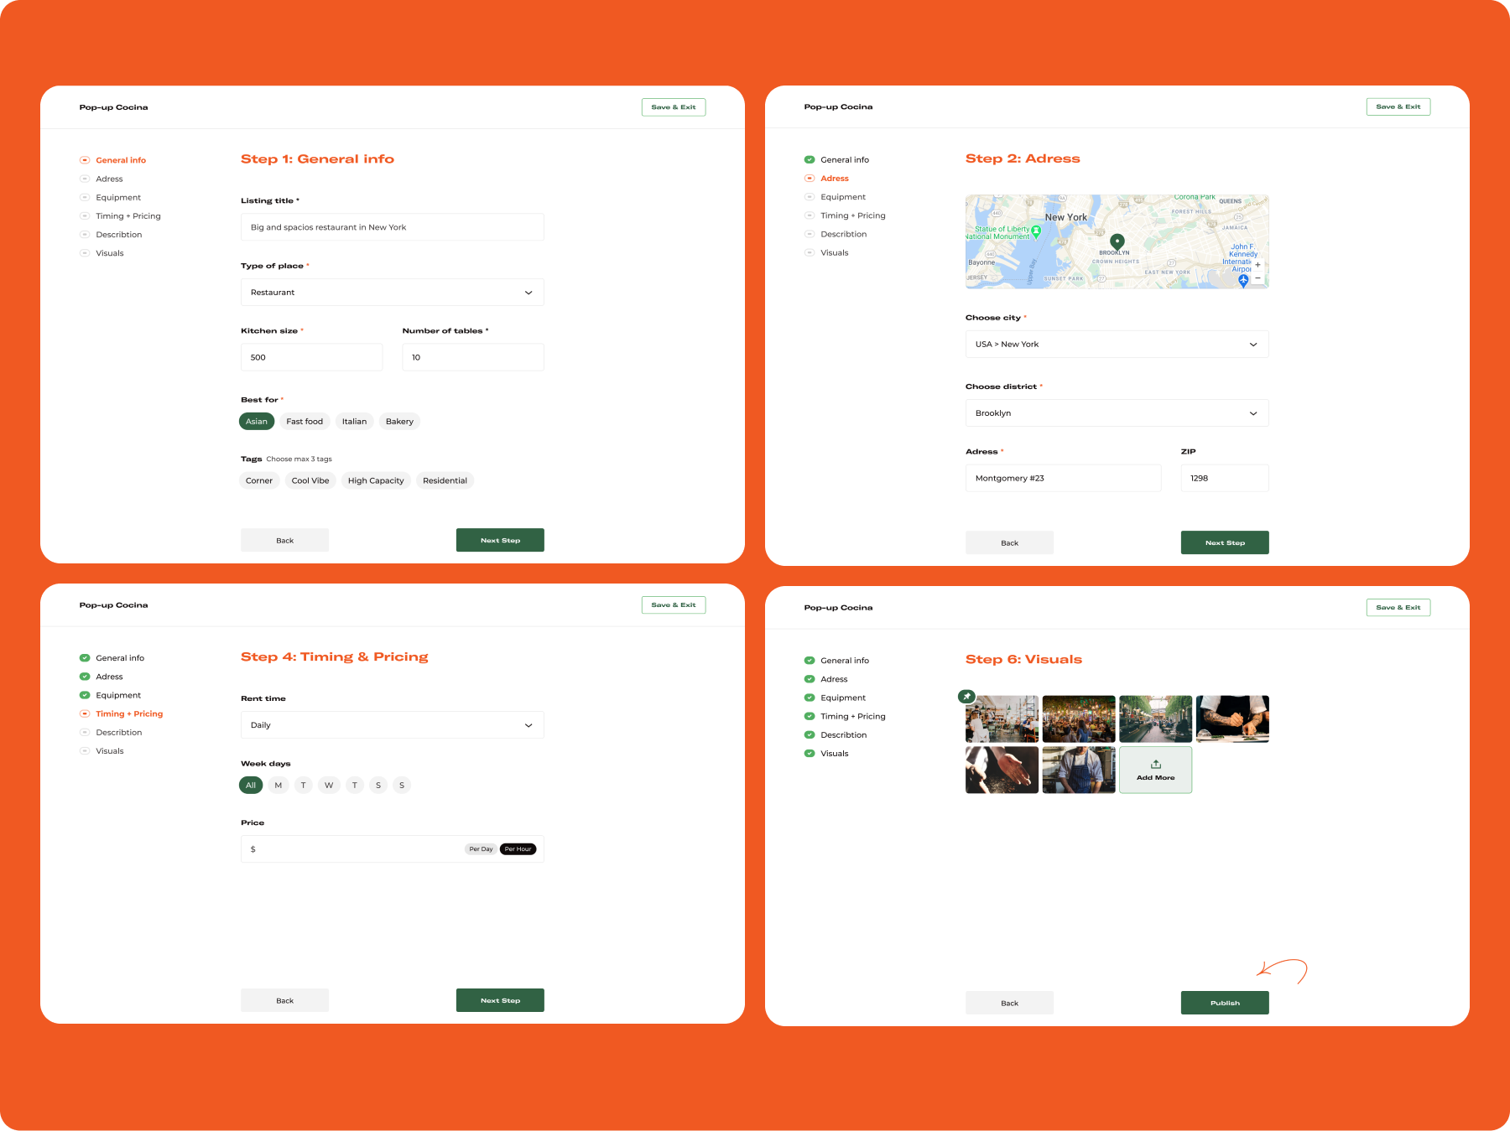Open Describtion in Step 4 sidebar
1510x1131 pixels.
click(x=119, y=732)
